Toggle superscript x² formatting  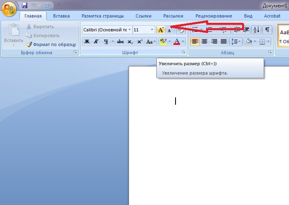140,42
